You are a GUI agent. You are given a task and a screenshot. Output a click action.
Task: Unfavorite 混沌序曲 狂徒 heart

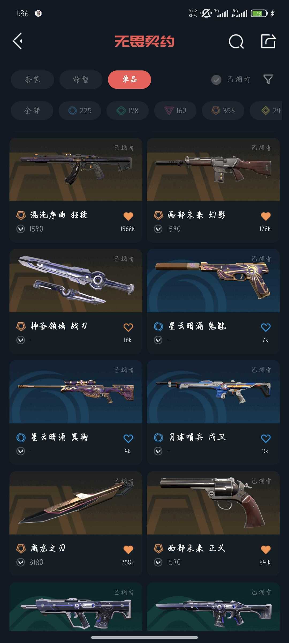(128, 216)
